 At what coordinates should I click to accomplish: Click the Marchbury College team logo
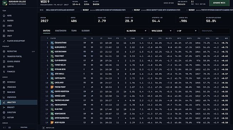pyautogui.click(x=5, y=3)
